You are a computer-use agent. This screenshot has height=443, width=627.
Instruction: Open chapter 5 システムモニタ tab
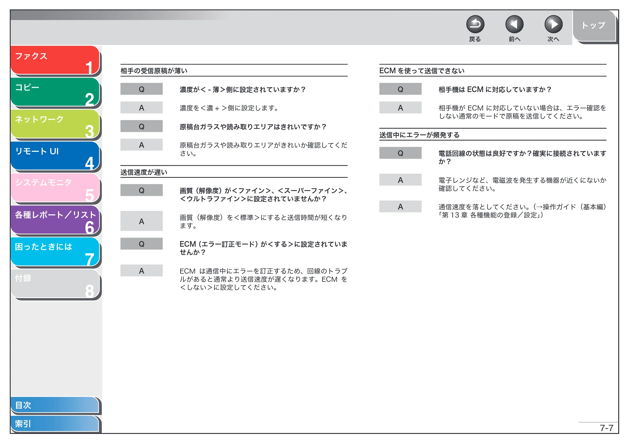point(55,188)
